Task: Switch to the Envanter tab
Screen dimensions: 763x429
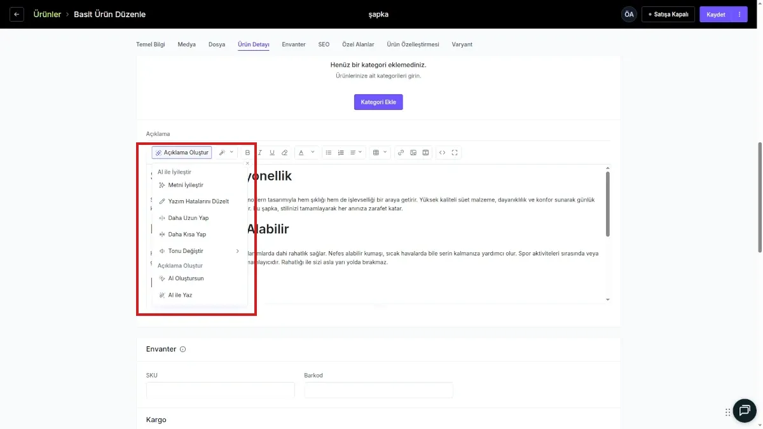Action: tap(294, 44)
